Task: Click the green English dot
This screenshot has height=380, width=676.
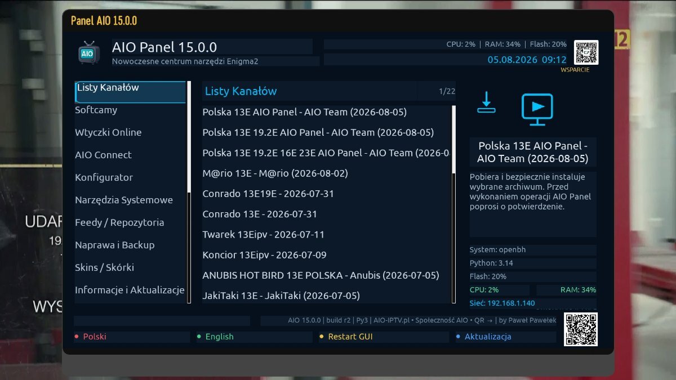Action: pos(199,337)
